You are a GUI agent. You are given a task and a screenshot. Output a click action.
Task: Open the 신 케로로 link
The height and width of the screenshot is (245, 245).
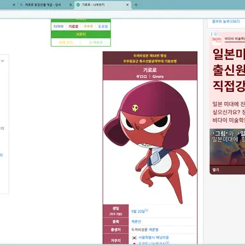pos(96,42)
